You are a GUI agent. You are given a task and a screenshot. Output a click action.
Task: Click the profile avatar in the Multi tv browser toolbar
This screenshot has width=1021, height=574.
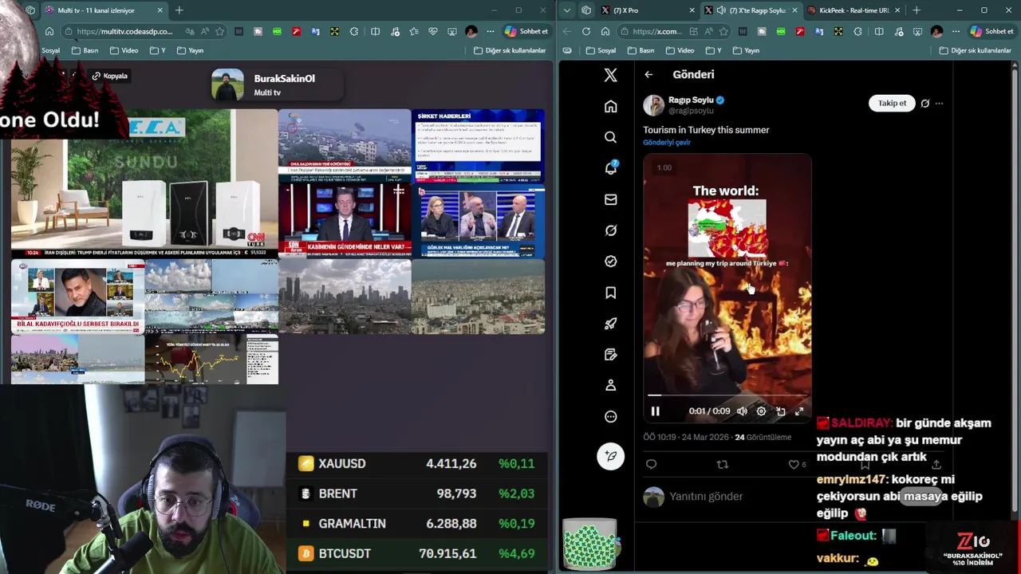pos(471,31)
